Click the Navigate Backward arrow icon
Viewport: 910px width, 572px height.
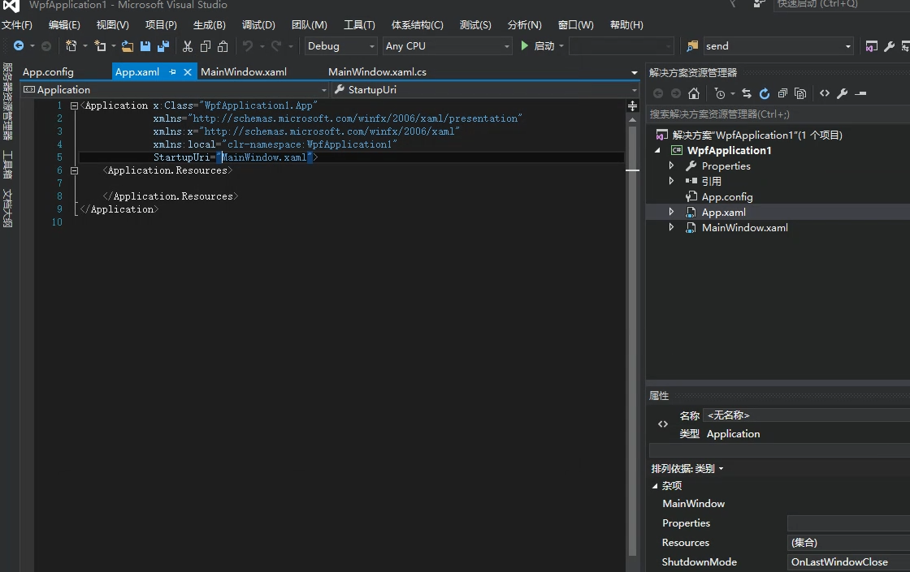(x=19, y=46)
